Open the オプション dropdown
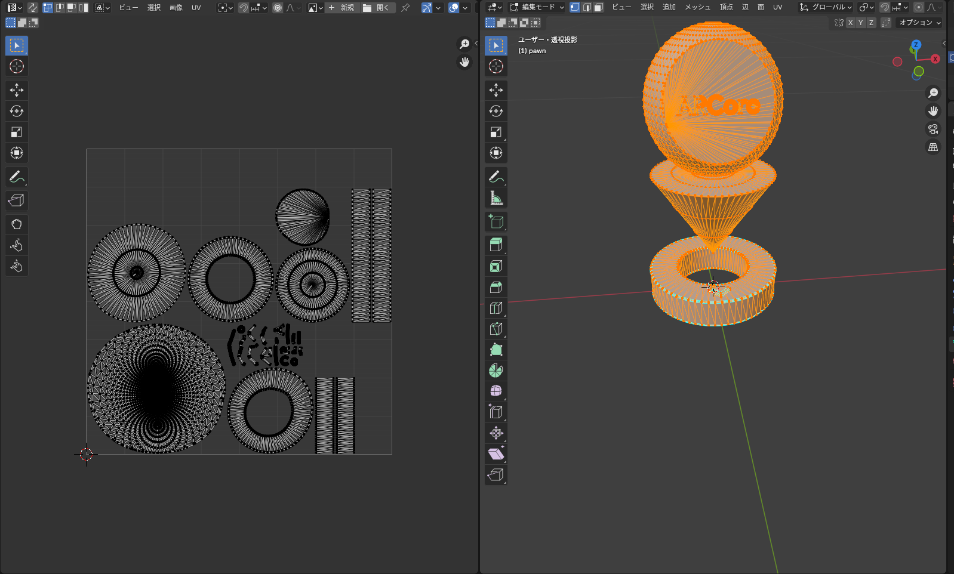954x574 pixels. pyautogui.click(x=919, y=23)
